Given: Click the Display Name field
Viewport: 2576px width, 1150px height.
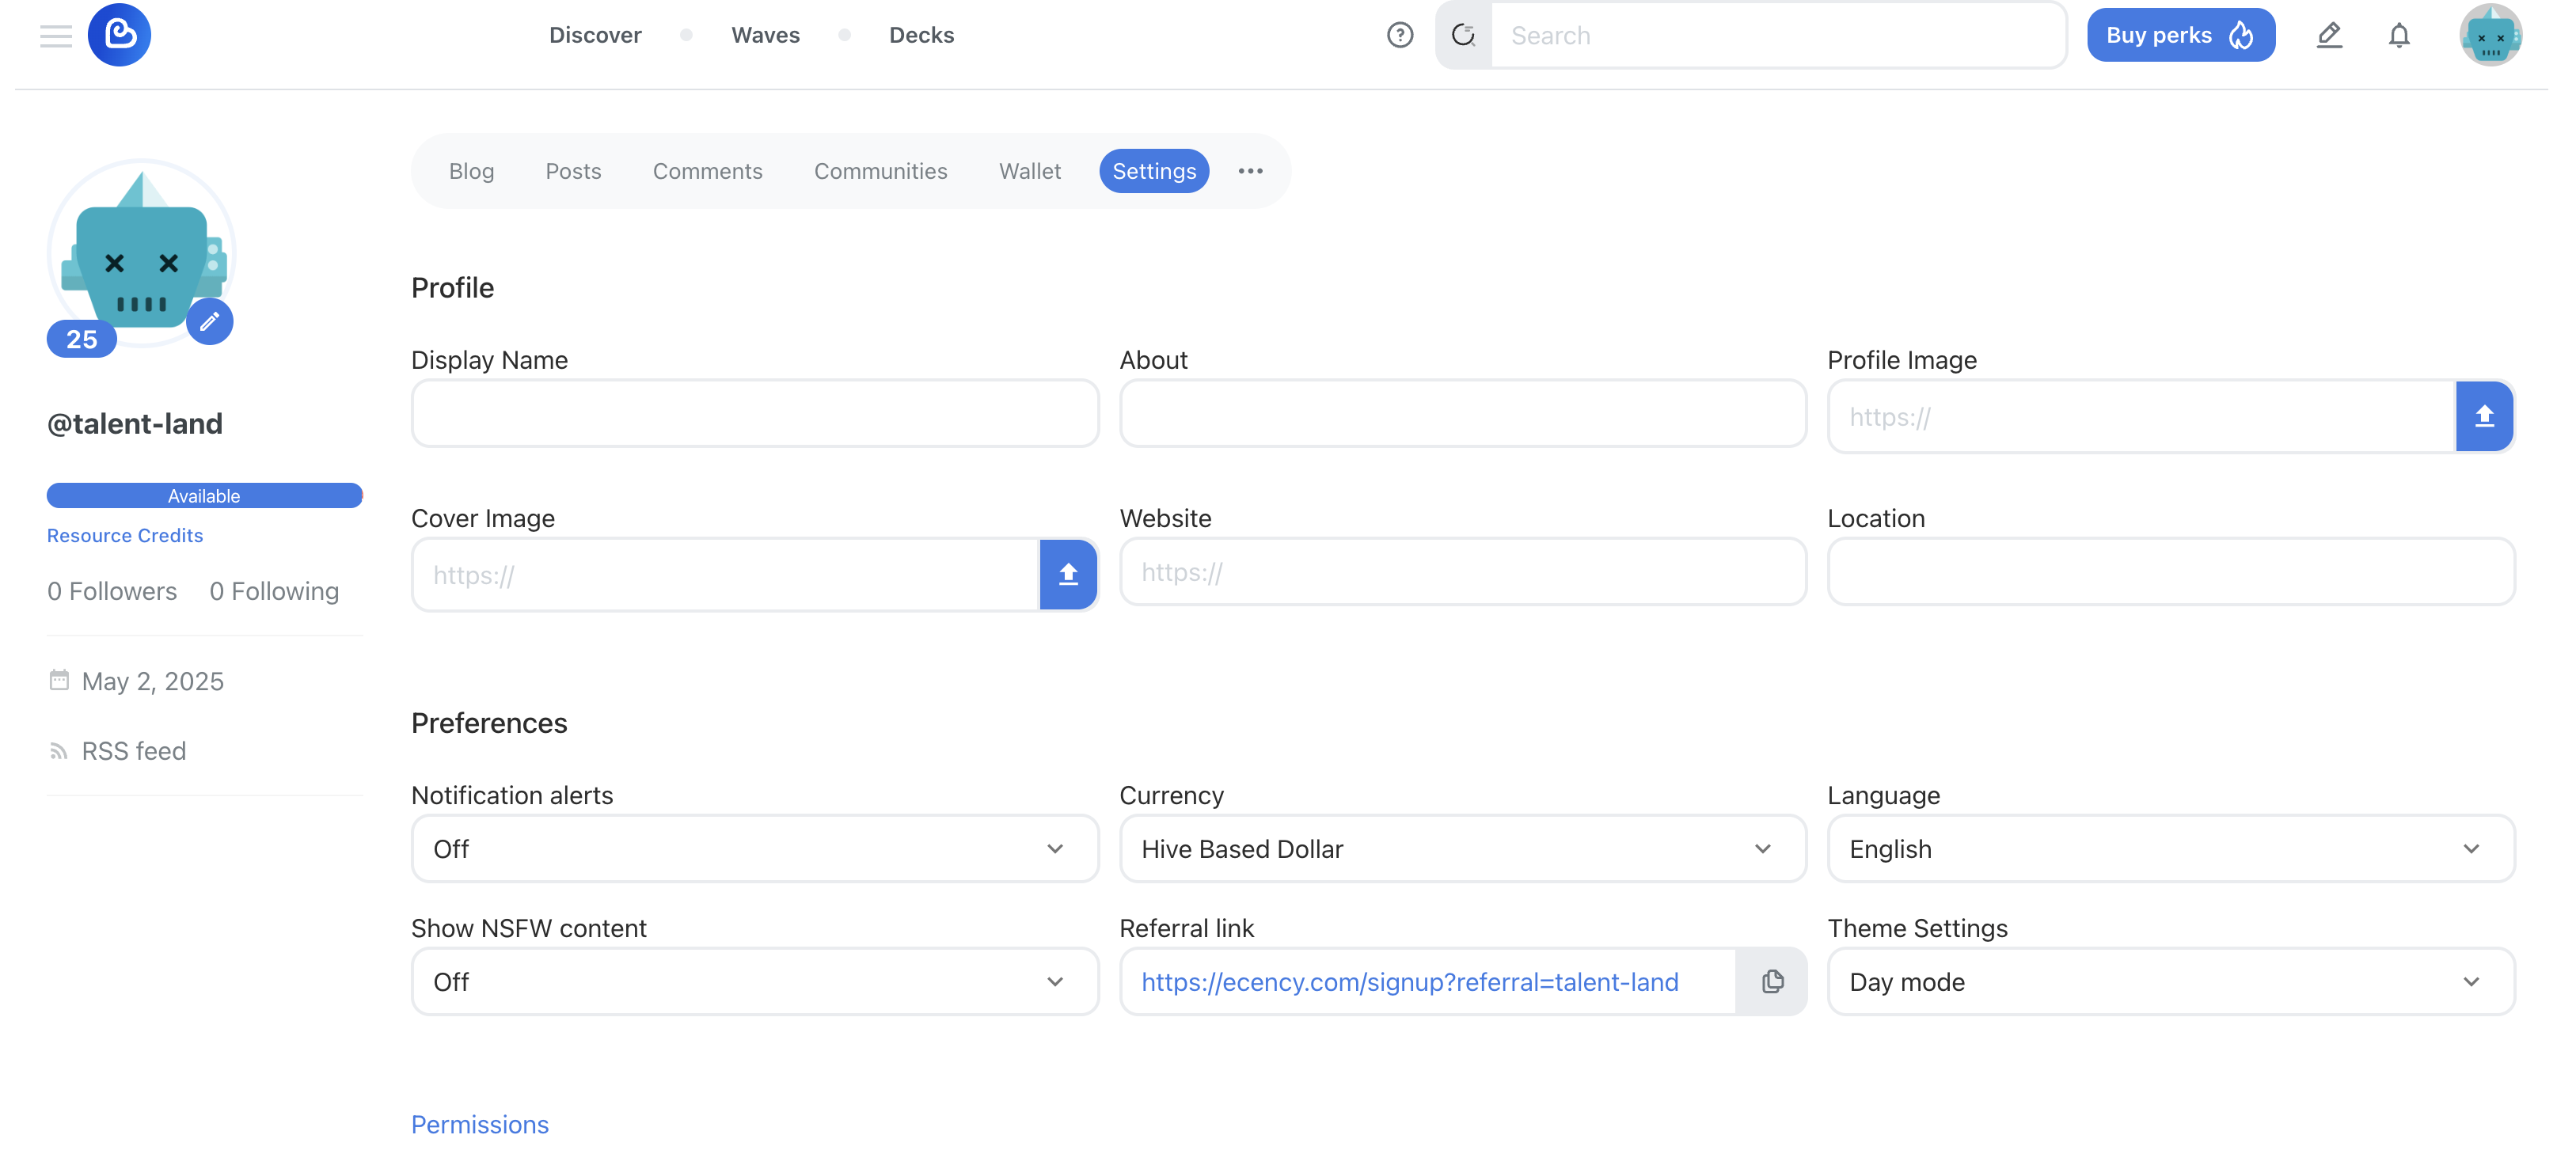Looking at the screenshot, I should coord(755,413).
